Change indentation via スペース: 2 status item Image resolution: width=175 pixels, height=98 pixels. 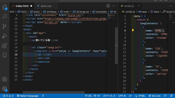tap(109, 96)
